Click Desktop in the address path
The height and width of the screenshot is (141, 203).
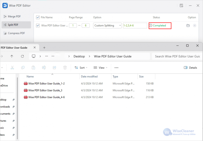tap(79, 56)
